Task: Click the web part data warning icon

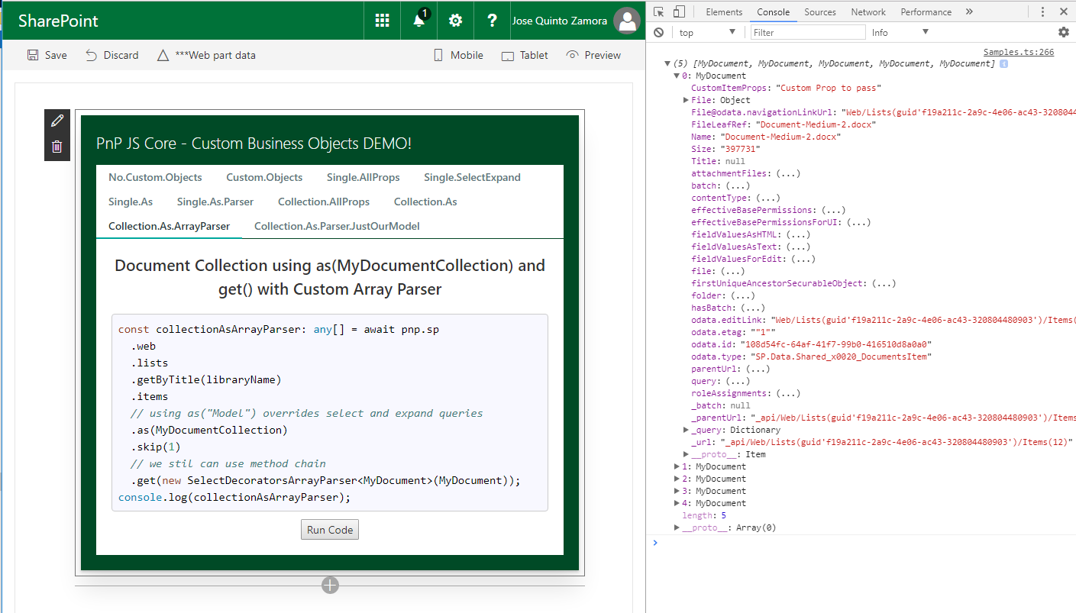Action: [x=162, y=55]
